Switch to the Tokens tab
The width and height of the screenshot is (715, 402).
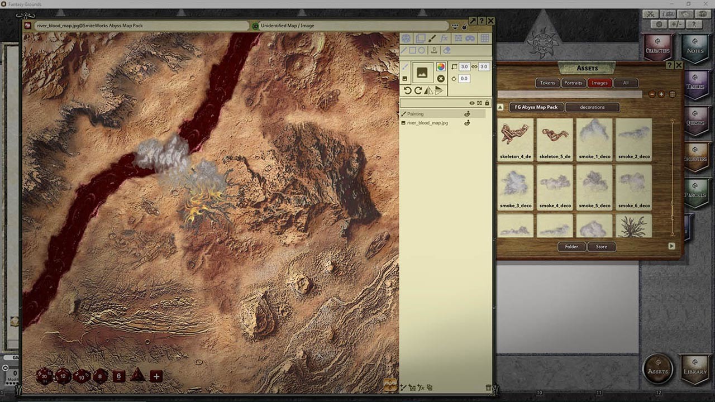click(547, 83)
